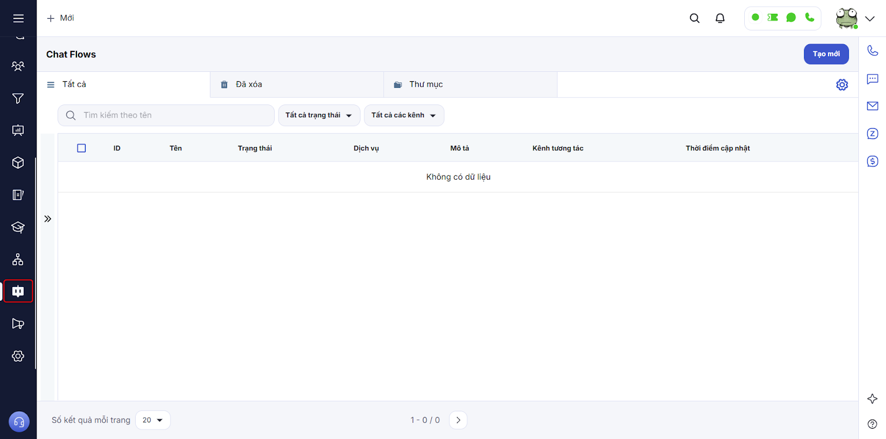Tick the select-all checkbox in table header
The height and width of the screenshot is (439, 886).
pyautogui.click(x=81, y=148)
